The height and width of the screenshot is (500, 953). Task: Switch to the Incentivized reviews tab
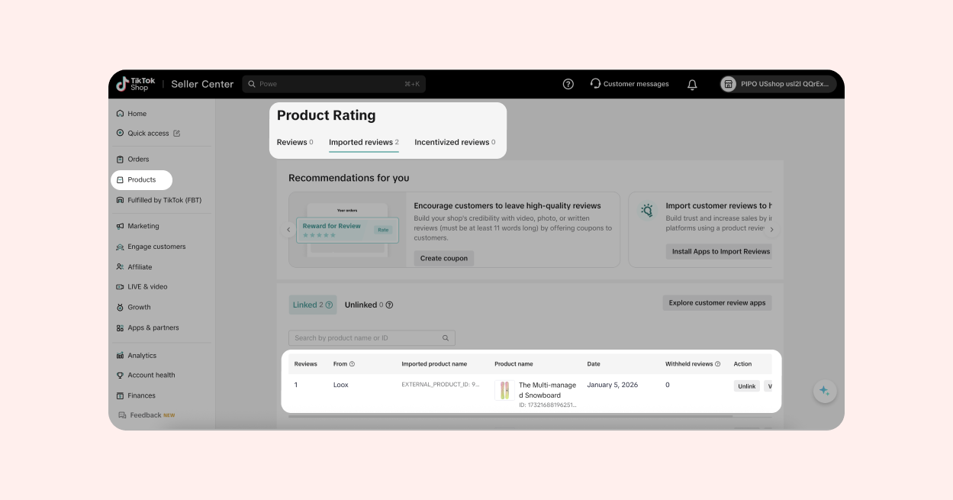[454, 142]
